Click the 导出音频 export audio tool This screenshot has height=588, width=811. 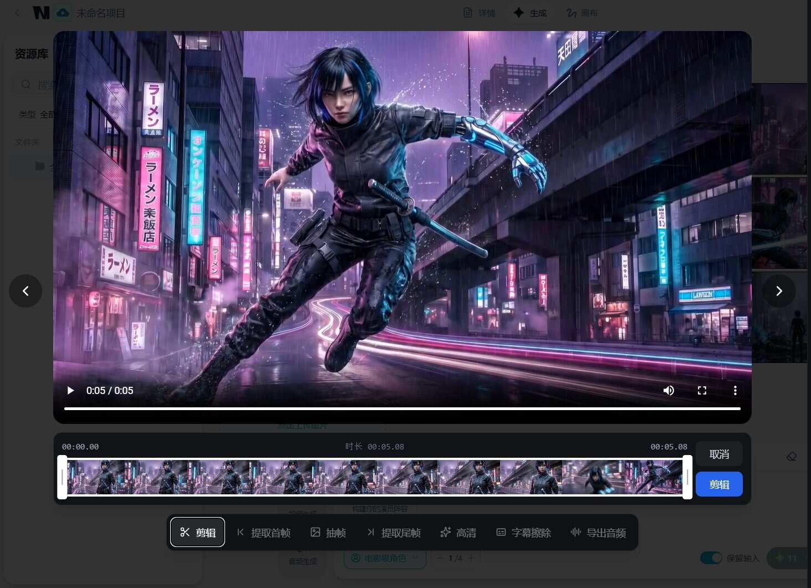coord(598,533)
